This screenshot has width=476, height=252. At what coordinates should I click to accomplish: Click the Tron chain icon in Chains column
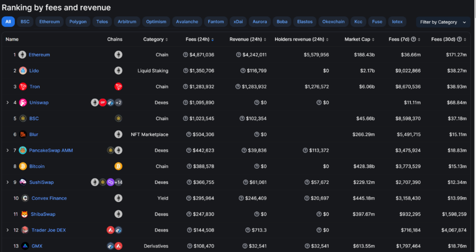tap(119, 86)
